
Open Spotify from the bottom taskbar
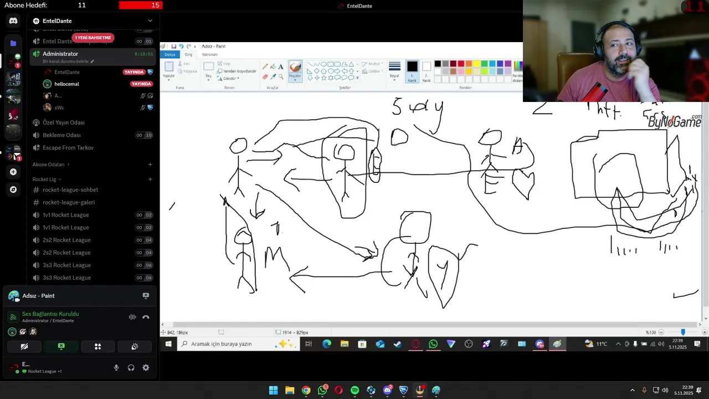(x=355, y=390)
